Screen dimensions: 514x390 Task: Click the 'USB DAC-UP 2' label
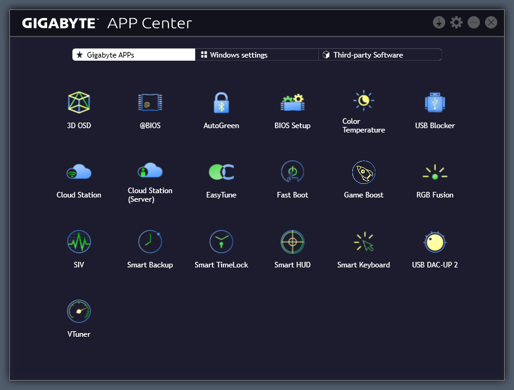point(435,265)
